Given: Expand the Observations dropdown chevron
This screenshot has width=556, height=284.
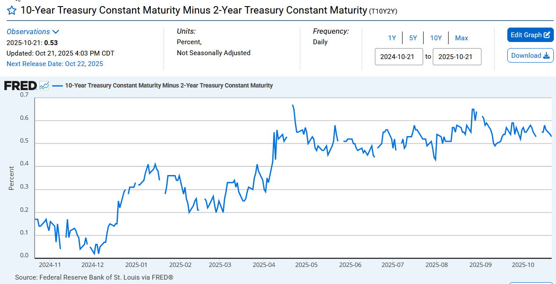Looking at the screenshot, I should coord(56,32).
